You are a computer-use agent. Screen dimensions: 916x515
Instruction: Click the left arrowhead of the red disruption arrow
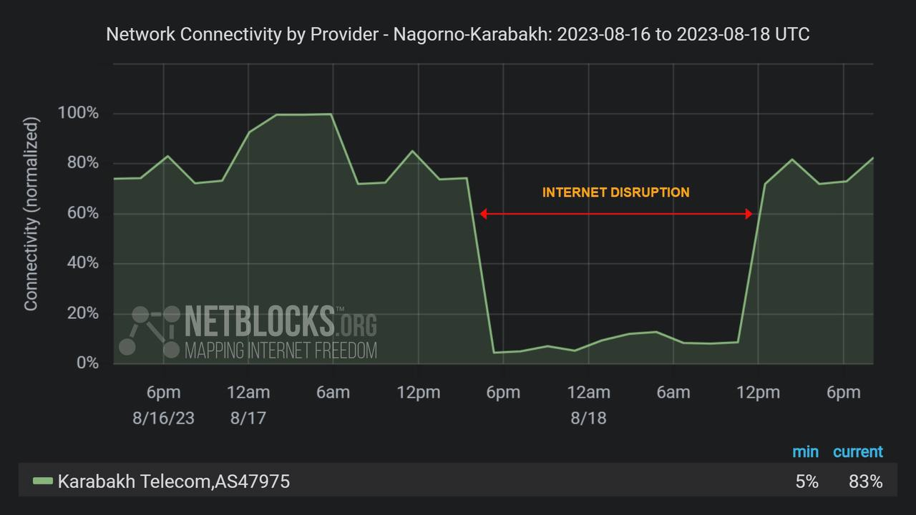click(x=484, y=213)
